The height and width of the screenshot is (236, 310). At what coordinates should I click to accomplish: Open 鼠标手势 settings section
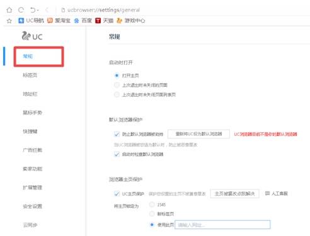click(x=32, y=113)
